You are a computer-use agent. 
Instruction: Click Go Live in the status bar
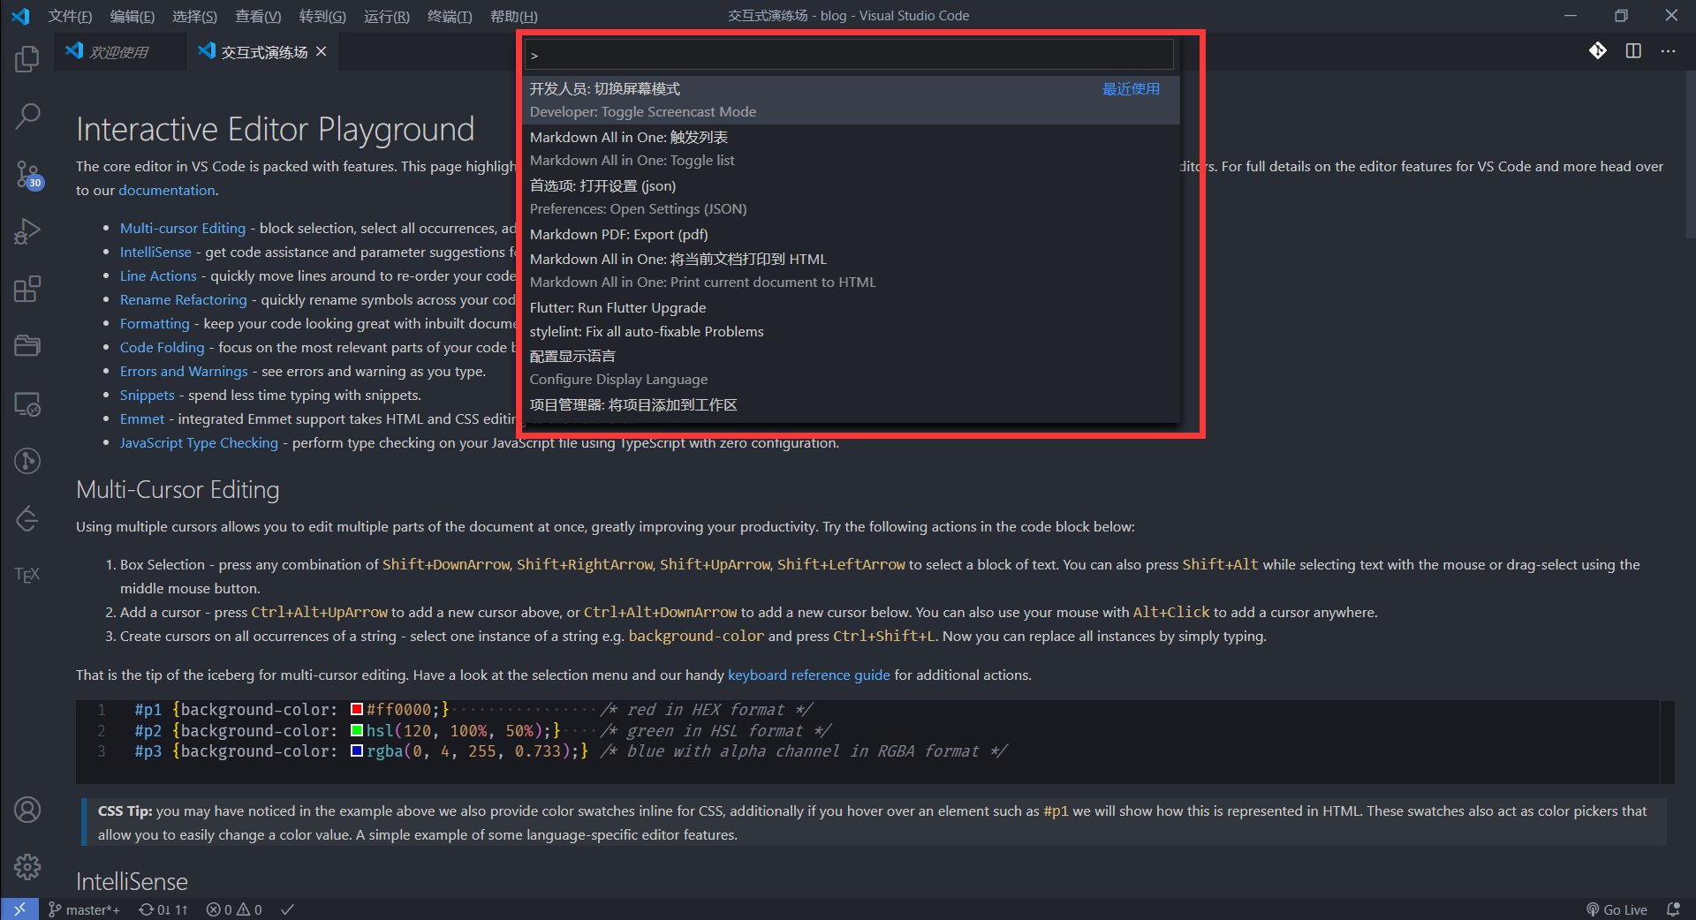pyautogui.click(x=1616, y=909)
